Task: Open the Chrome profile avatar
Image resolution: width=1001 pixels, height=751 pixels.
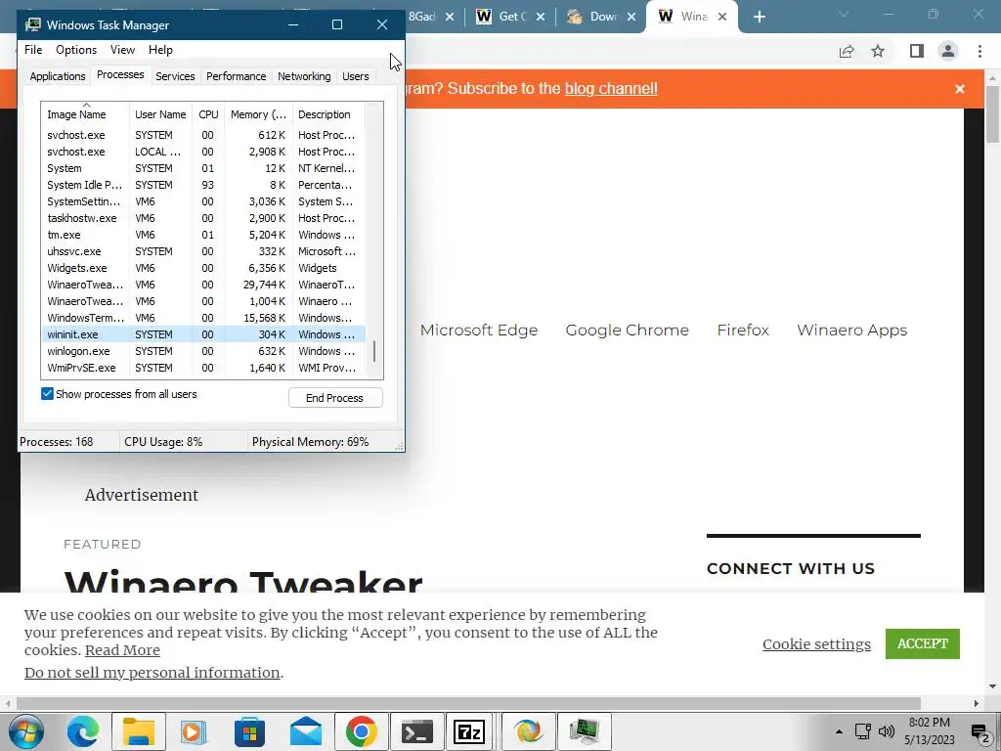Action: pos(948,51)
